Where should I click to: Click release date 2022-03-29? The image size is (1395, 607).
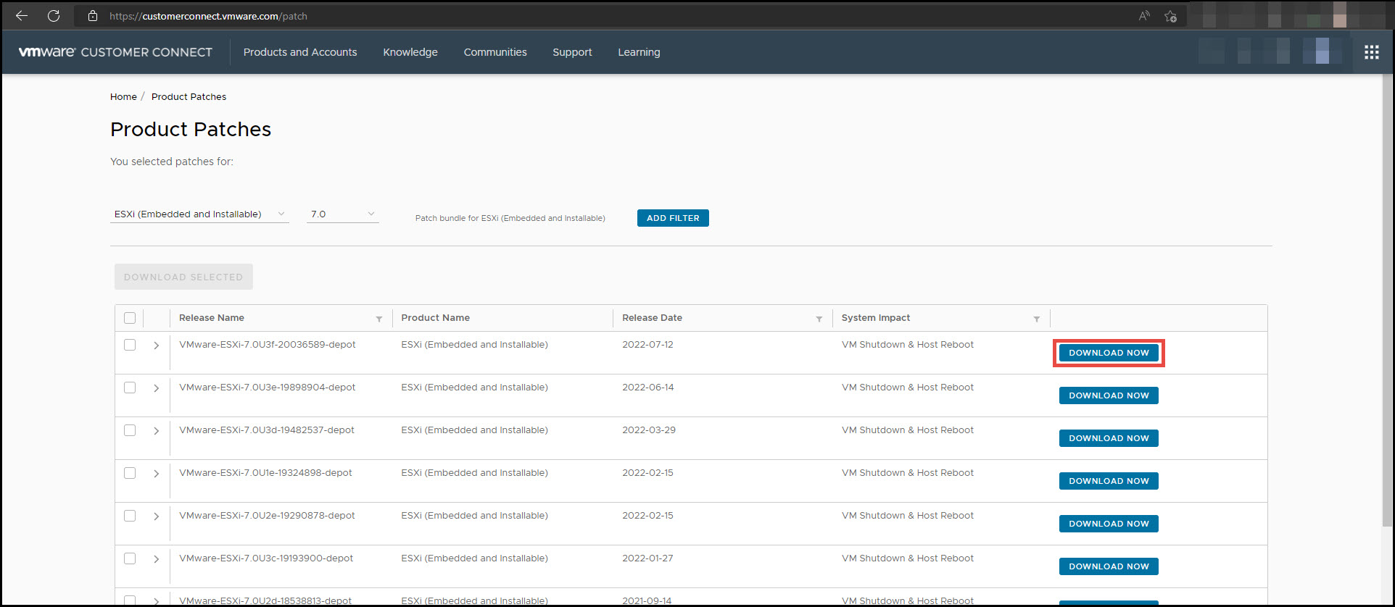click(x=649, y=430)
